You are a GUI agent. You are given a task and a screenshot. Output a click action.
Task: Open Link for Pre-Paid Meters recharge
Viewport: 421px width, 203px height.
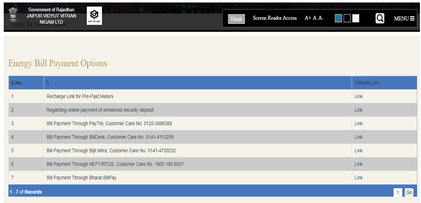[358, 96]
